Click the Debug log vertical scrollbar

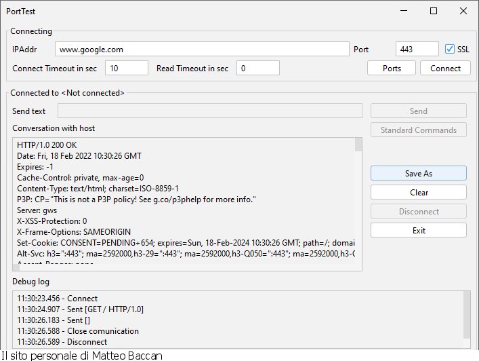click(x=466, y=314)
